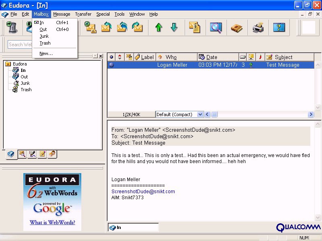Click into the Search Web field

click(20, 45)
